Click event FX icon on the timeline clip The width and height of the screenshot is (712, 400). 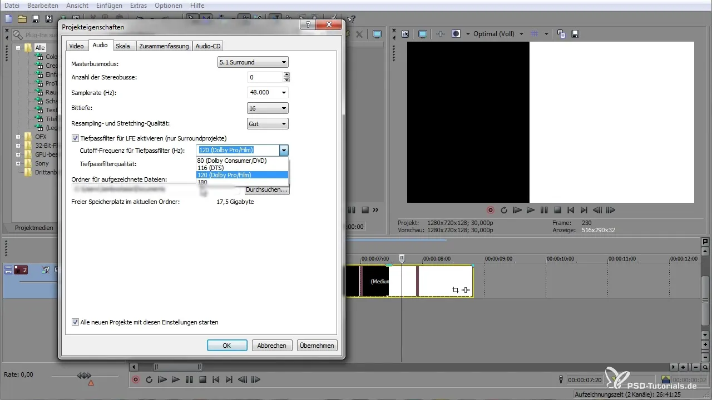[x=466, y=289]
